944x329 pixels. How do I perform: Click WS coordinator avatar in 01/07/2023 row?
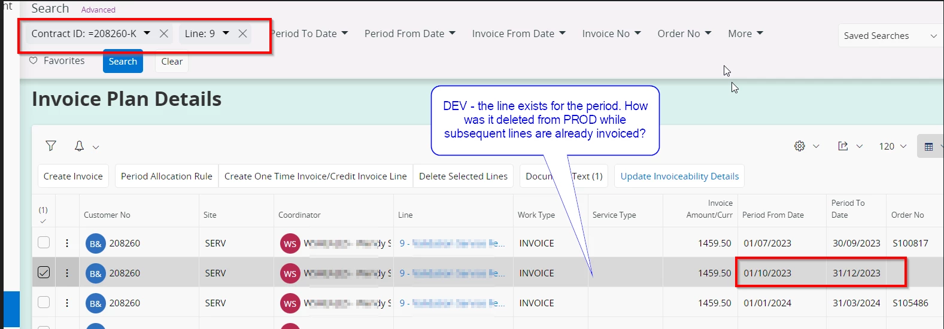tap(290, 243)
